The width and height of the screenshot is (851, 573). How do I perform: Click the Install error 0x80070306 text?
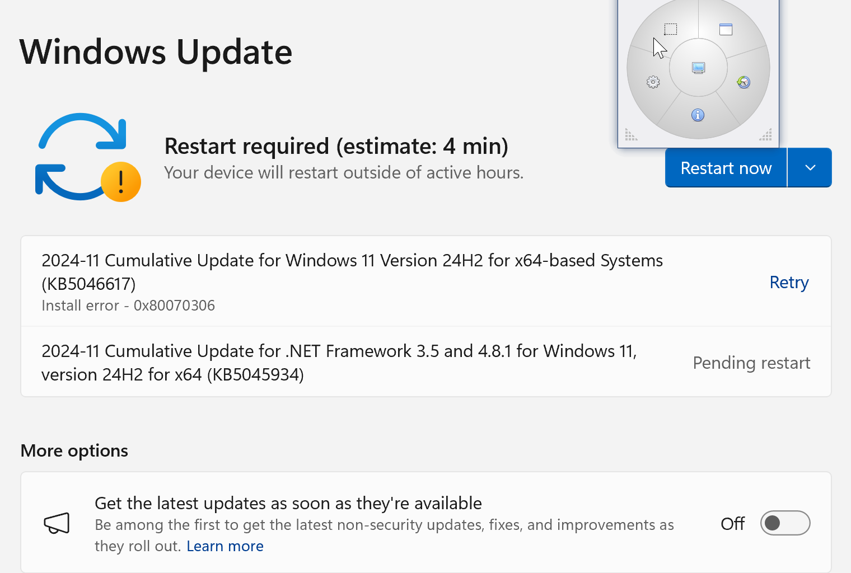pos(128,306)
